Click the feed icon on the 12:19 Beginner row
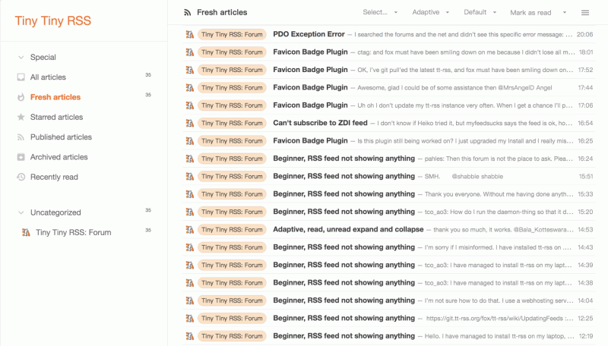Image resolution: width=608 pixels, height=346 pixels. 189,336
